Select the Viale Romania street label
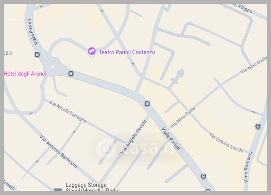The height and width of the screenshot is (195, 271). pyautogui.click(x=248, y=167)
